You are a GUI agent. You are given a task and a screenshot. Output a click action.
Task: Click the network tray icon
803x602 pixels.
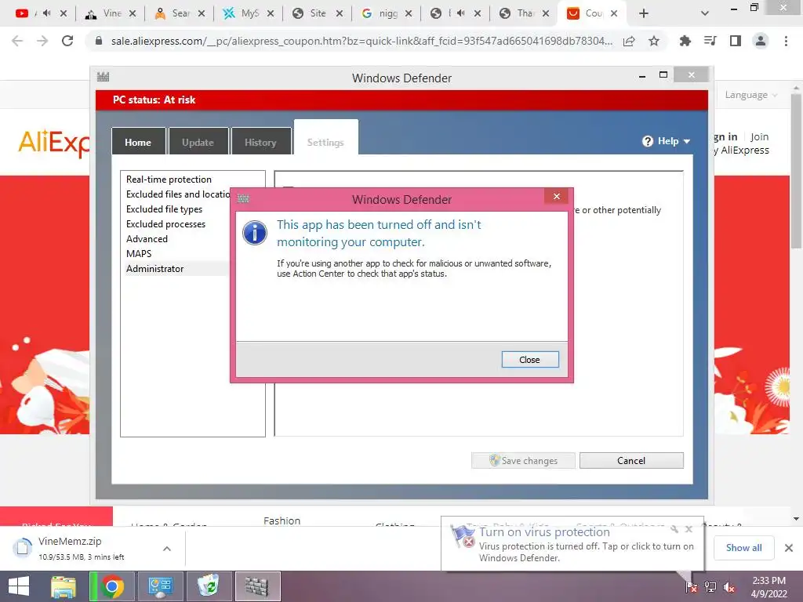point(710,587)
